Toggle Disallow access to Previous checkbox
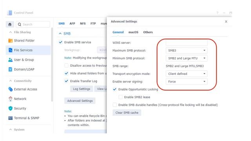 coord(66,65)
